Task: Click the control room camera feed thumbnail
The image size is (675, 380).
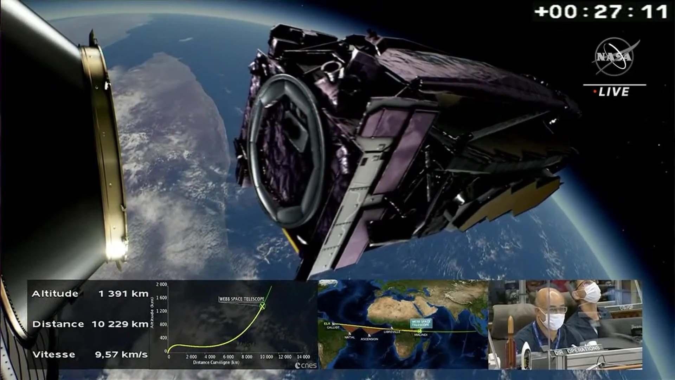Action: click(565, 324)
